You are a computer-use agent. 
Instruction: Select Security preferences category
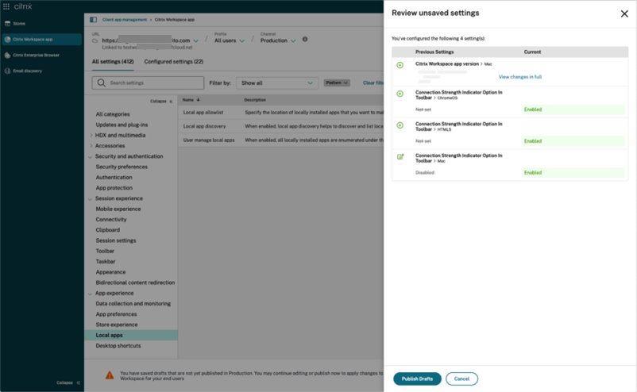(x=122, y=167)
